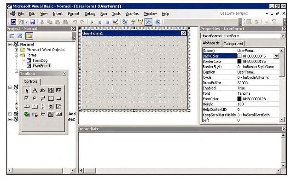Select the TextBox tool in Toolbox
The image size is (291, 179).
coord(43,90)
